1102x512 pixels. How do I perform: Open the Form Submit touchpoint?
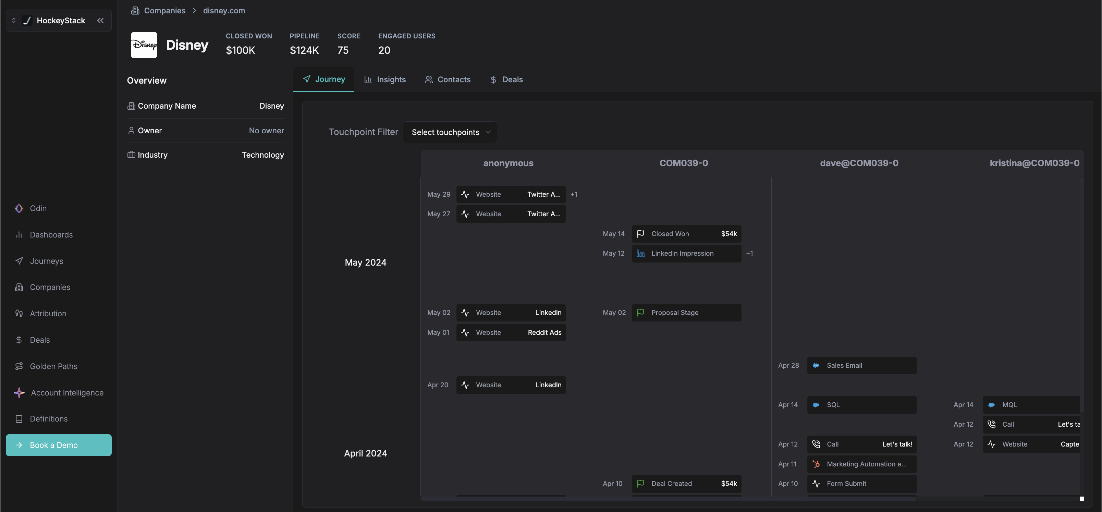[x=862, y=484]
